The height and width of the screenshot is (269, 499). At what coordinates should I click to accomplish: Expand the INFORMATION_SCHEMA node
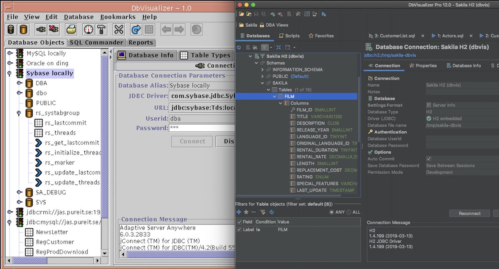[x=262, y=70]
